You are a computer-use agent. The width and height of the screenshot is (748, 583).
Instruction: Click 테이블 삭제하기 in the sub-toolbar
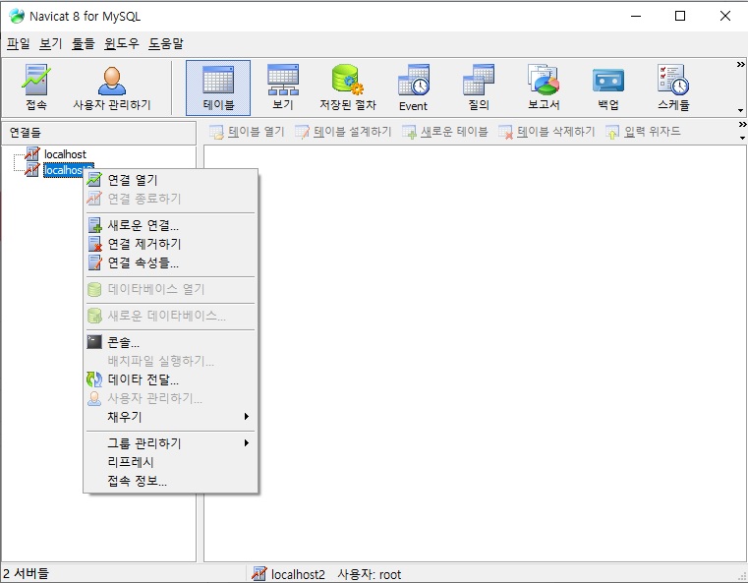tap(547, 132)
